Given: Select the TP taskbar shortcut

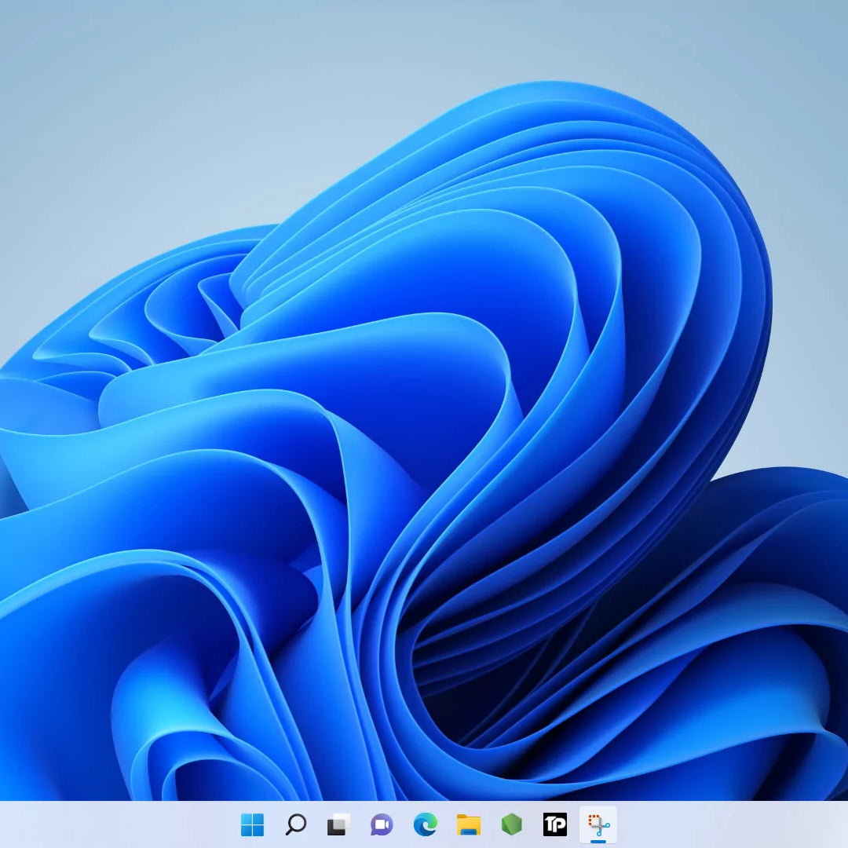Looking at the screenshot, I should click(x=554, y=824).
